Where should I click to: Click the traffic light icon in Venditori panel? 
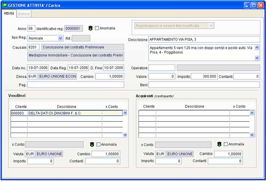click(x=92, y=145)
